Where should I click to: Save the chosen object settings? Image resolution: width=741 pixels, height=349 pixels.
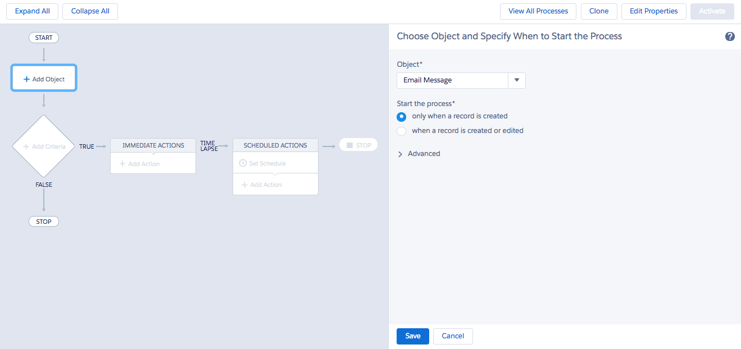(x=412, y=336)
